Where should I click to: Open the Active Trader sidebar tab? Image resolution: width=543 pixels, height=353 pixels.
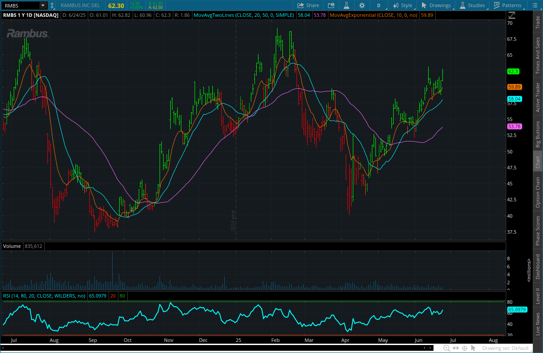[538, 97]
